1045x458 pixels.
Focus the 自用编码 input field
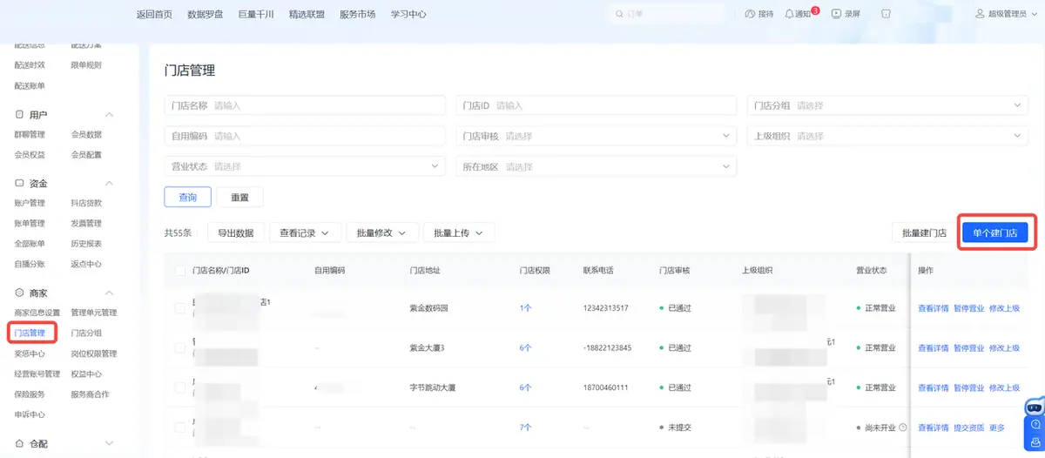pyautogui.click(x=305, y=136)
